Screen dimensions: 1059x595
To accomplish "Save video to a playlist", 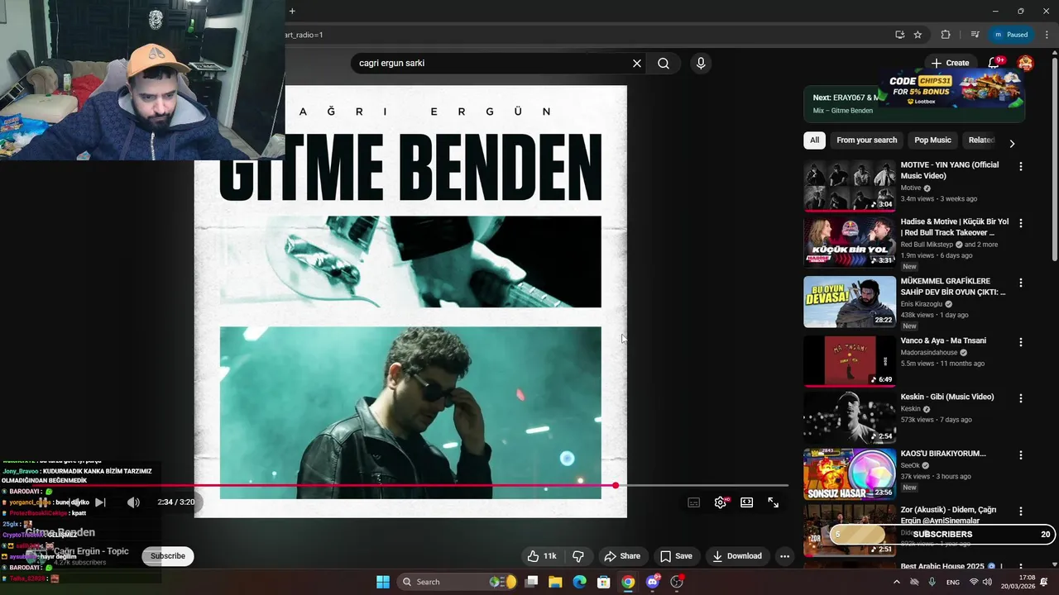I will pos(676,556).
